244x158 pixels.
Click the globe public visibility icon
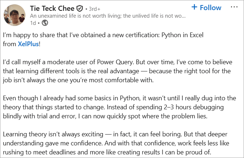(45, 23)
